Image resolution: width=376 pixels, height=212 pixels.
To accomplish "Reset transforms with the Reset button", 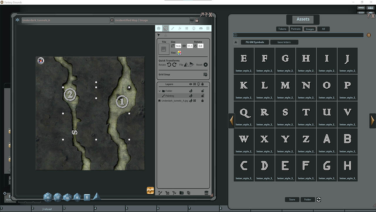I will pyautogui.click(x=206, y=65).
